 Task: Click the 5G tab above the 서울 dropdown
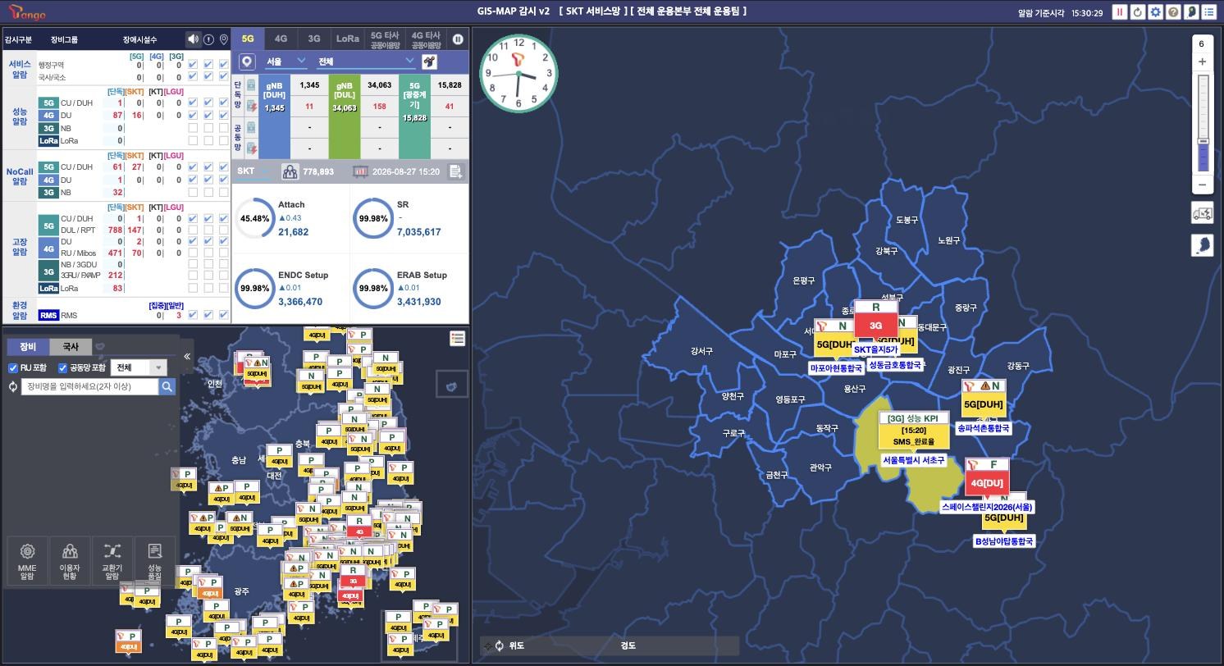pos(247,39)
